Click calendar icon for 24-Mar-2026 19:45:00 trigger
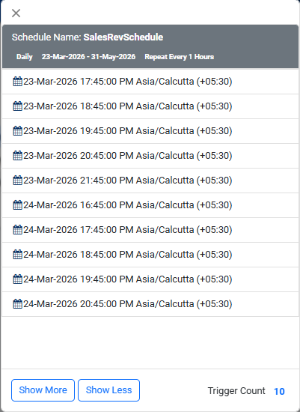The image size is (300, 412). [18, 279]
